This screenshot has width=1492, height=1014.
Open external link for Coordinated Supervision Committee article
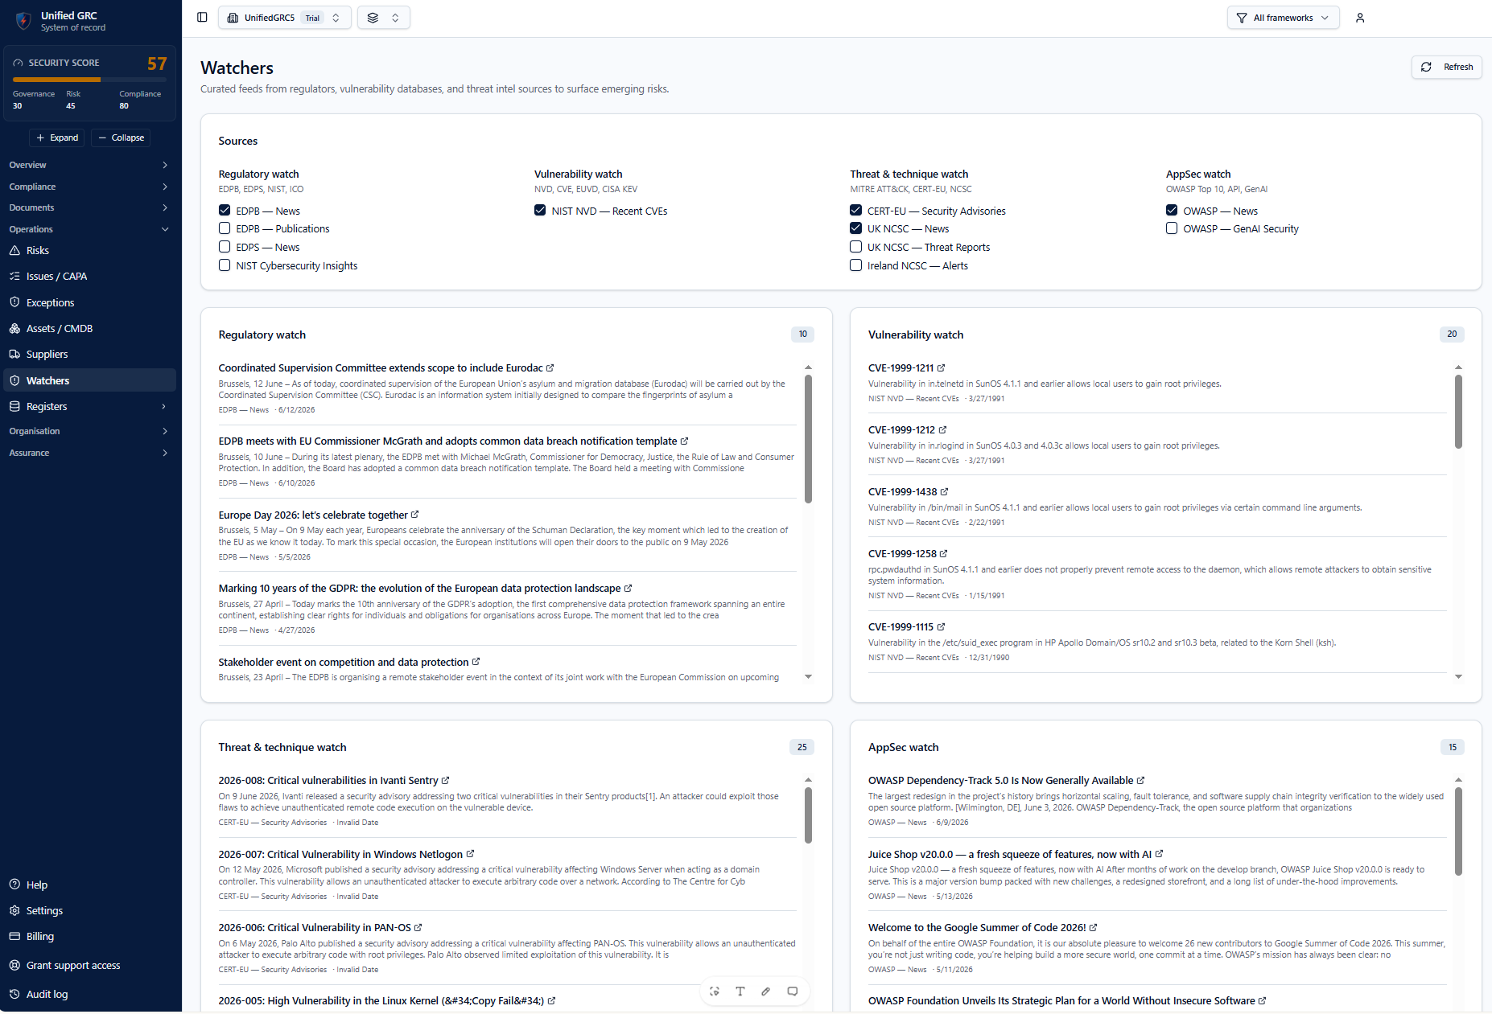pyautogui.click(x=550, y=368)
